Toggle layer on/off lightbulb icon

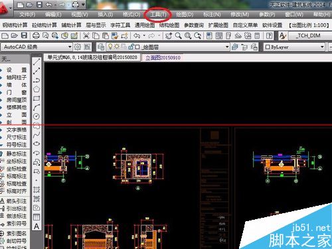110,46
